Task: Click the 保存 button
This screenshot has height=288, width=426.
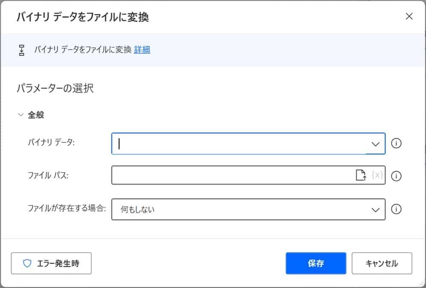Action: [x=316, y=263]
